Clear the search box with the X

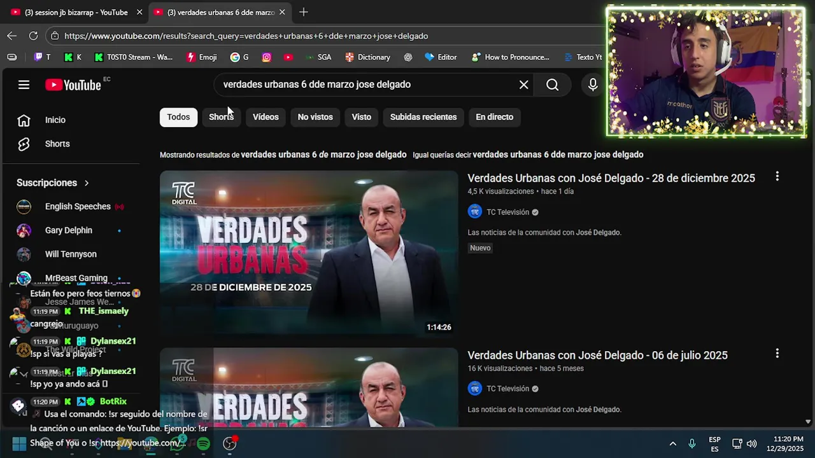tap(523, 85)
